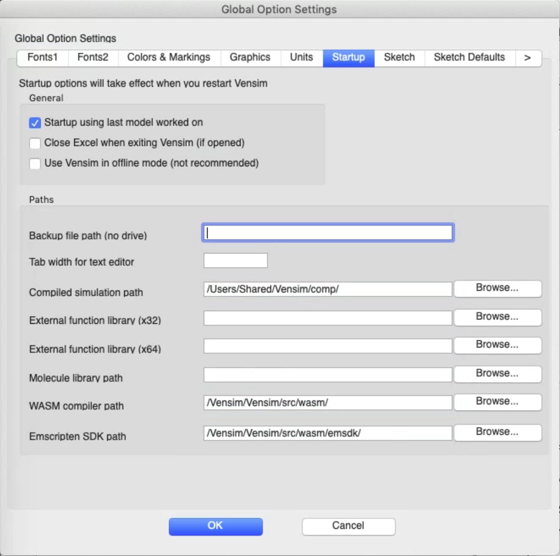Disable startup using last model worked on

point(34,123)
